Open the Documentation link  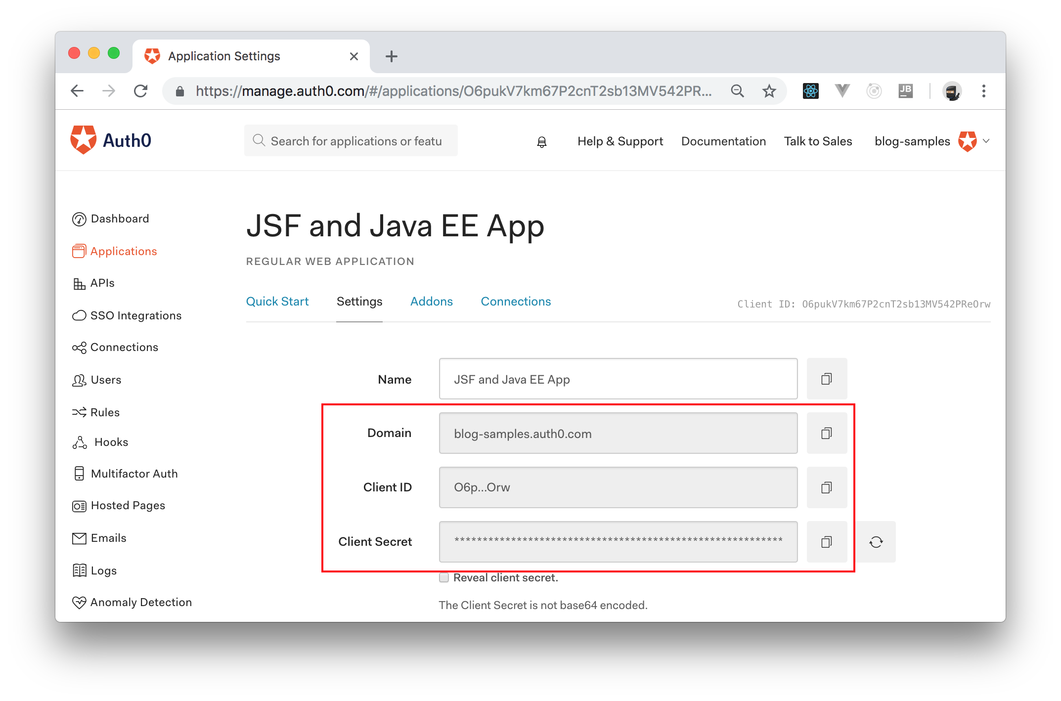723,141
